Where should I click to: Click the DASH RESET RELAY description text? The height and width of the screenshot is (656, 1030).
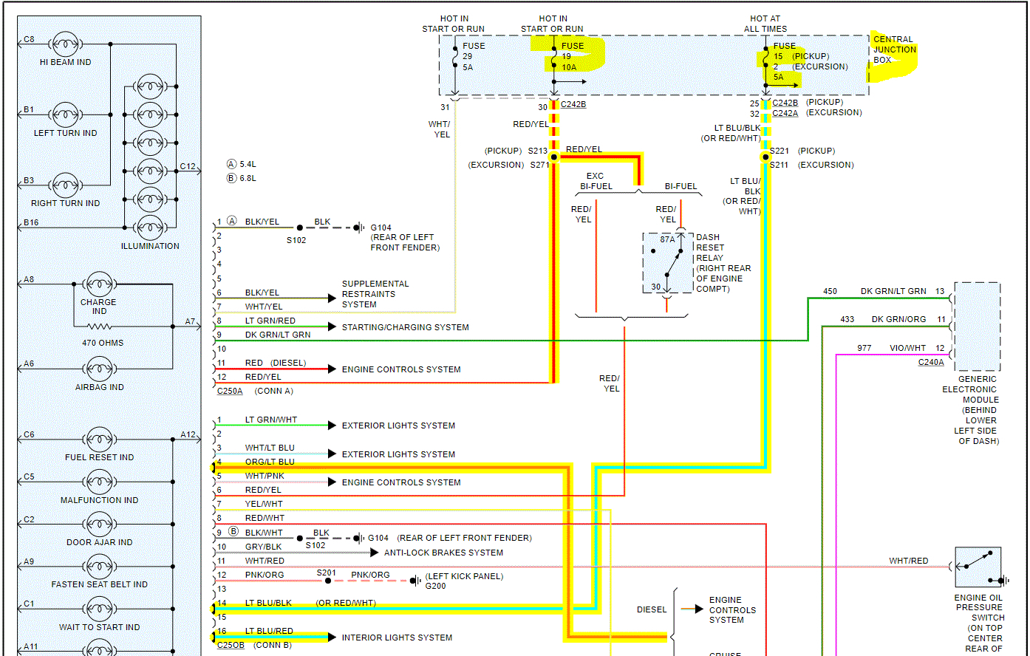(723, 263)
